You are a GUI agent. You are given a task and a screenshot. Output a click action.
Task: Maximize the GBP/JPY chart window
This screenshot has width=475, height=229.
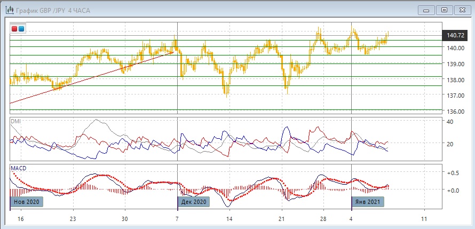tap(444, 10)
